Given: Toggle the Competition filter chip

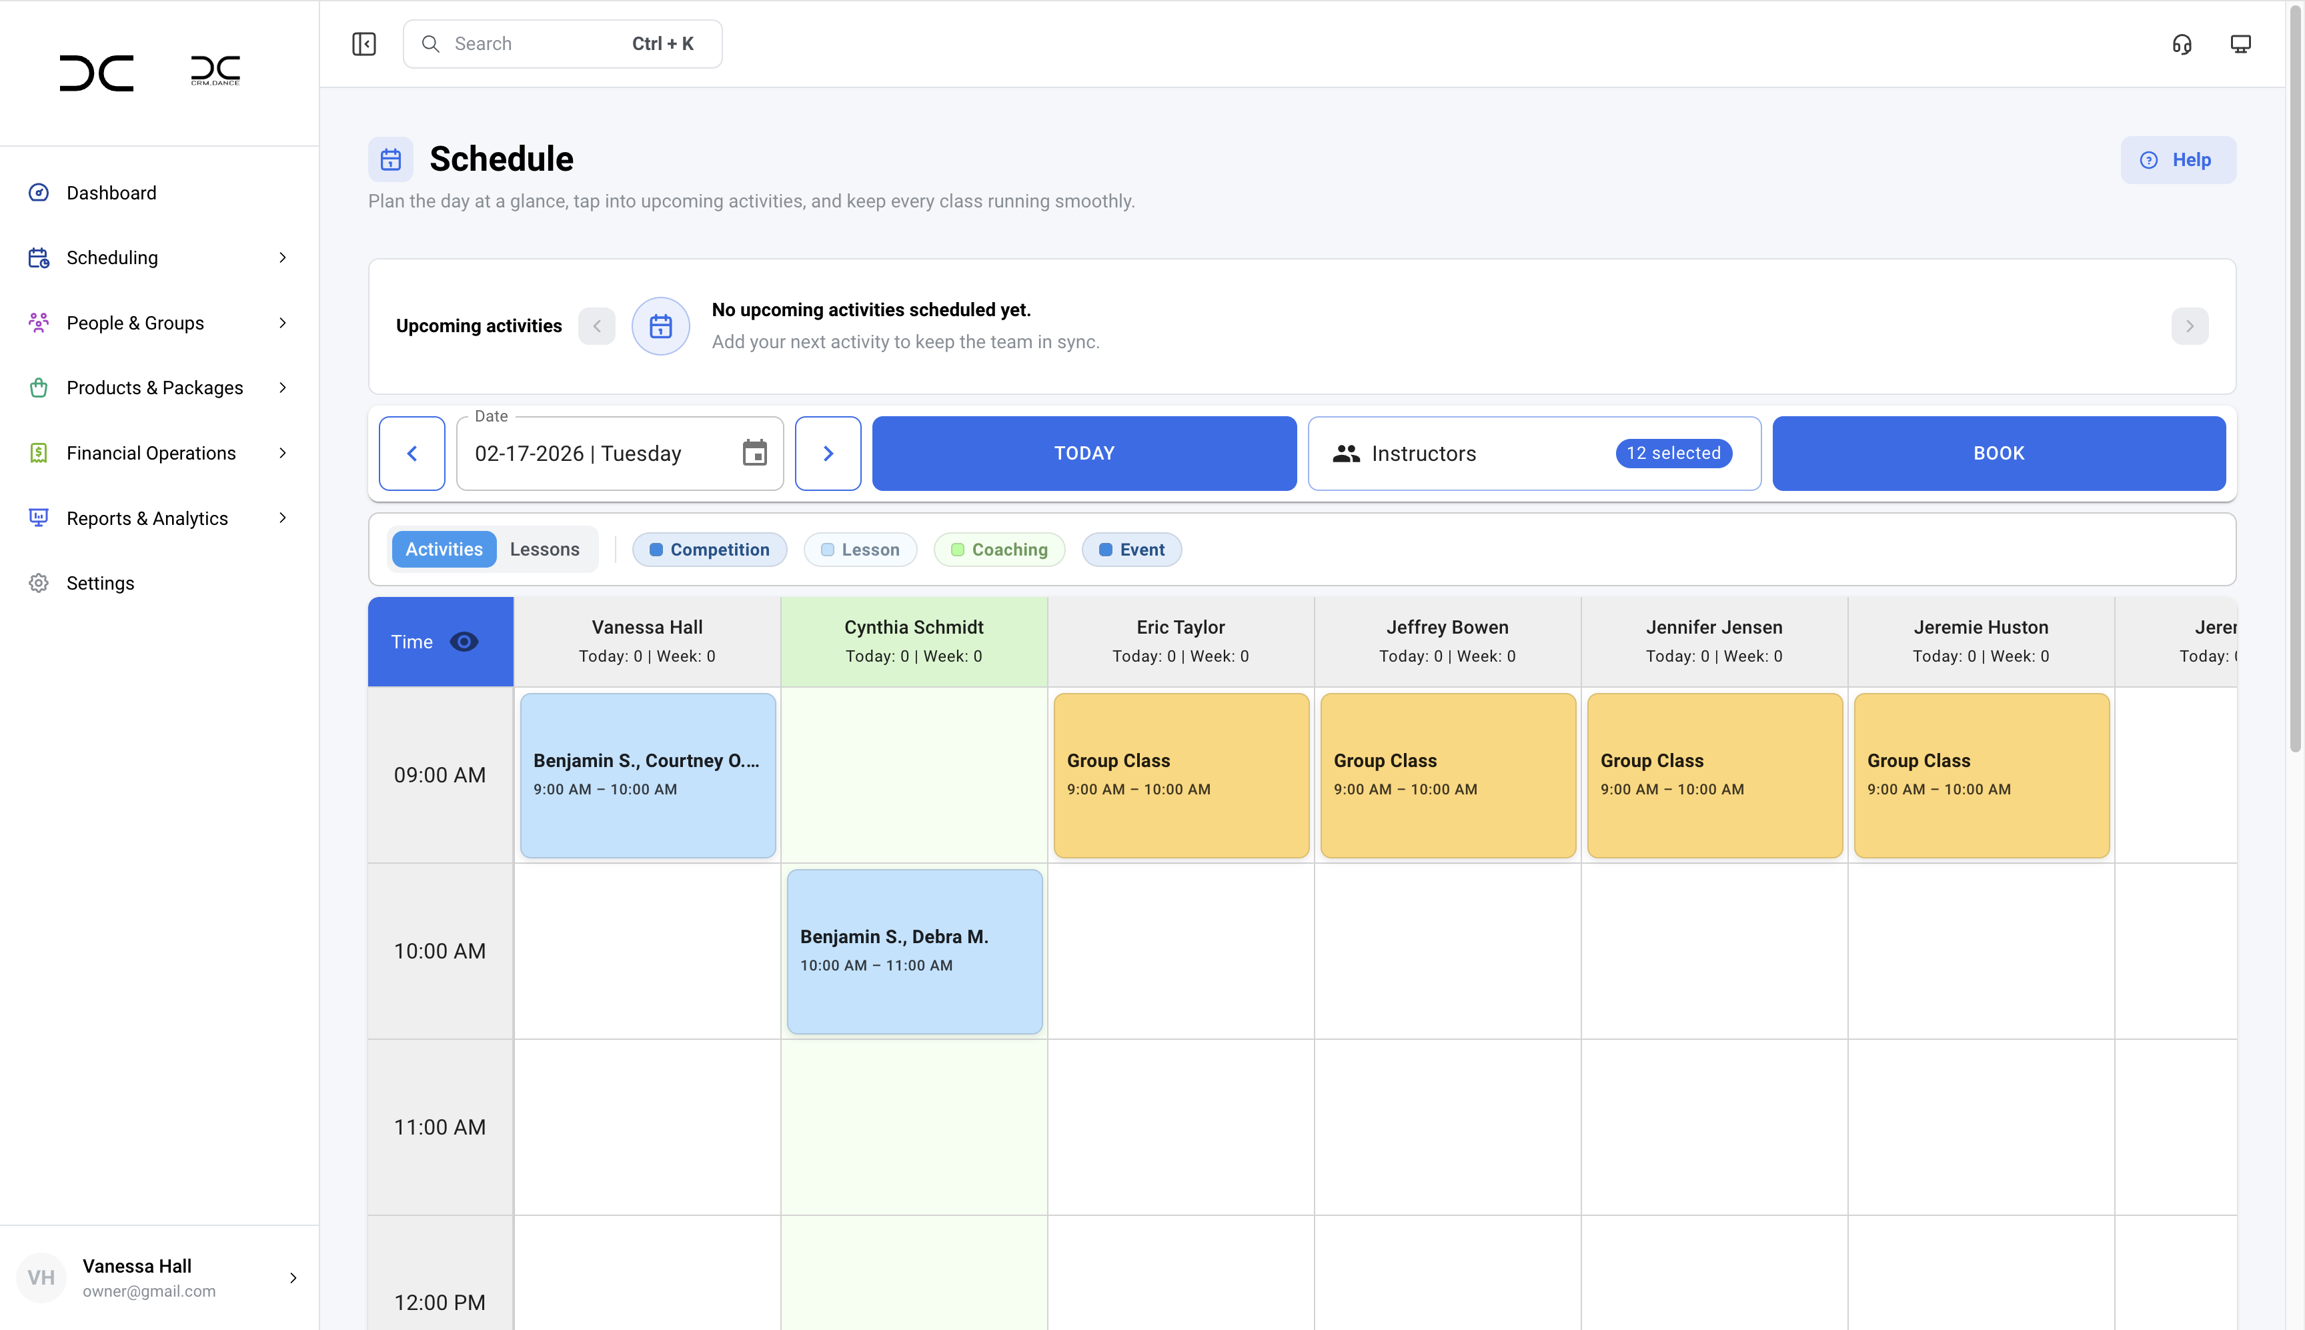Looking at the screenshot, I should (x=709, y=549).
